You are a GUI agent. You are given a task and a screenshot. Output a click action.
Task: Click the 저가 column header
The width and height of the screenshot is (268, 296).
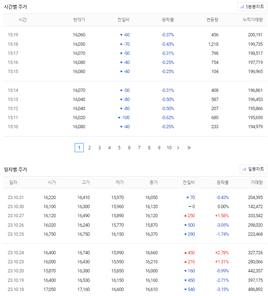point(120,182)
